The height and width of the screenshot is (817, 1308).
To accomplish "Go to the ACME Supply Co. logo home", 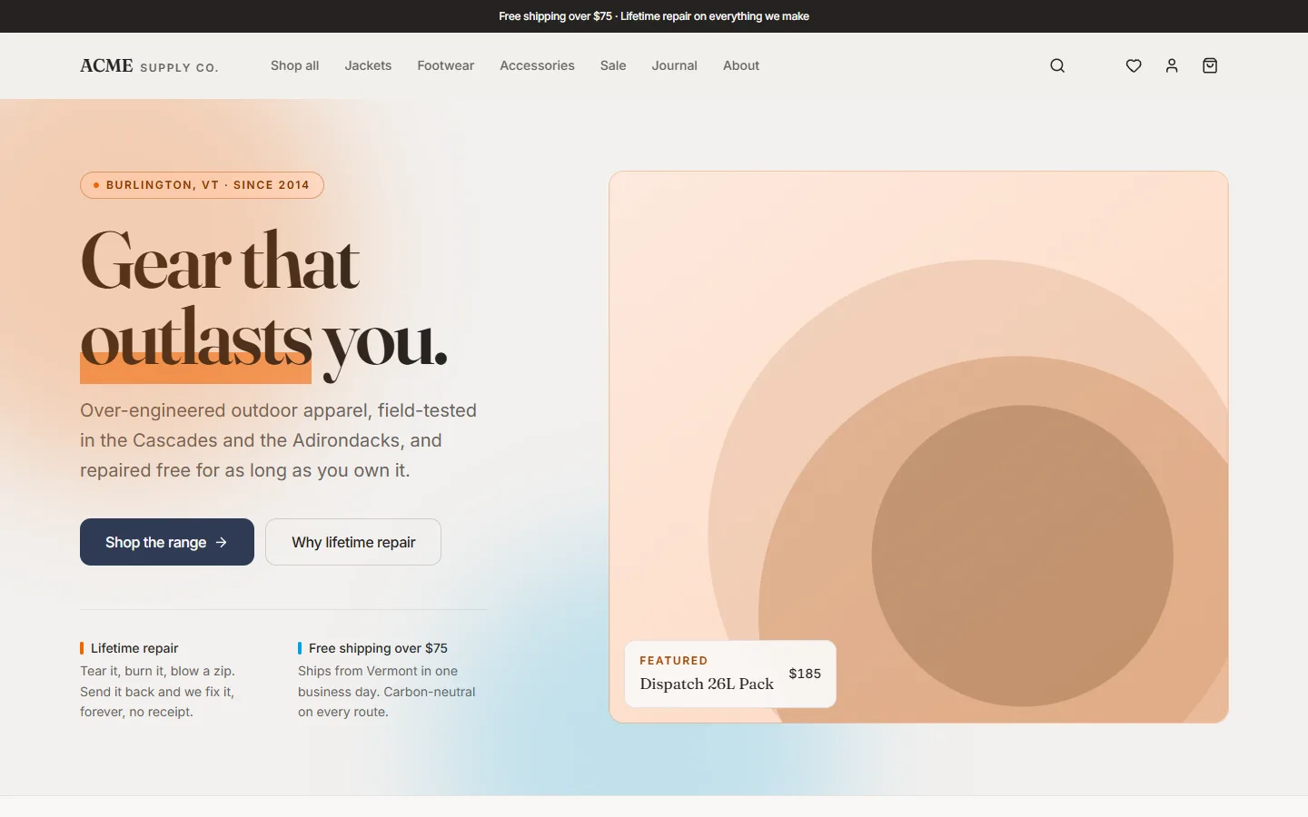I will 149,65.
